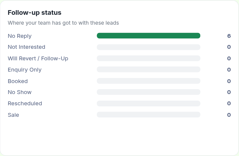Click the Sale empty bar
239x156 pixels.
[149, 115]
